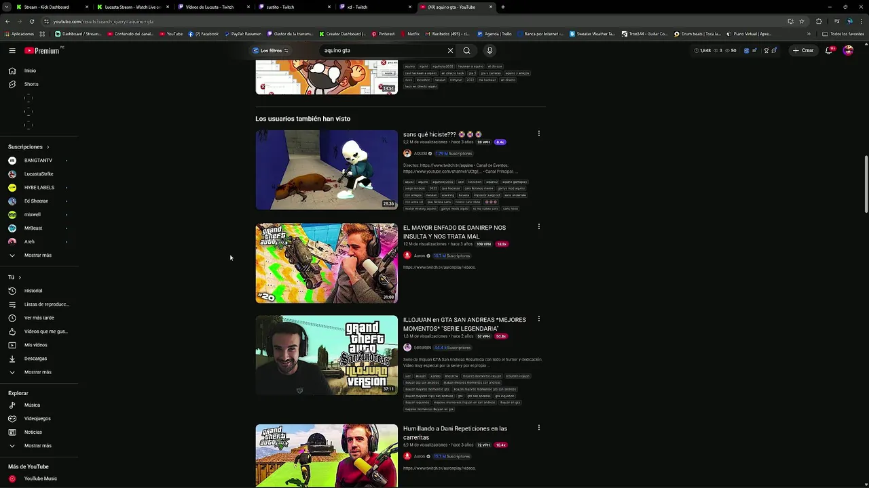869x488 pixels.
Task: Bookmark page with the star icon
Action: 801,21
